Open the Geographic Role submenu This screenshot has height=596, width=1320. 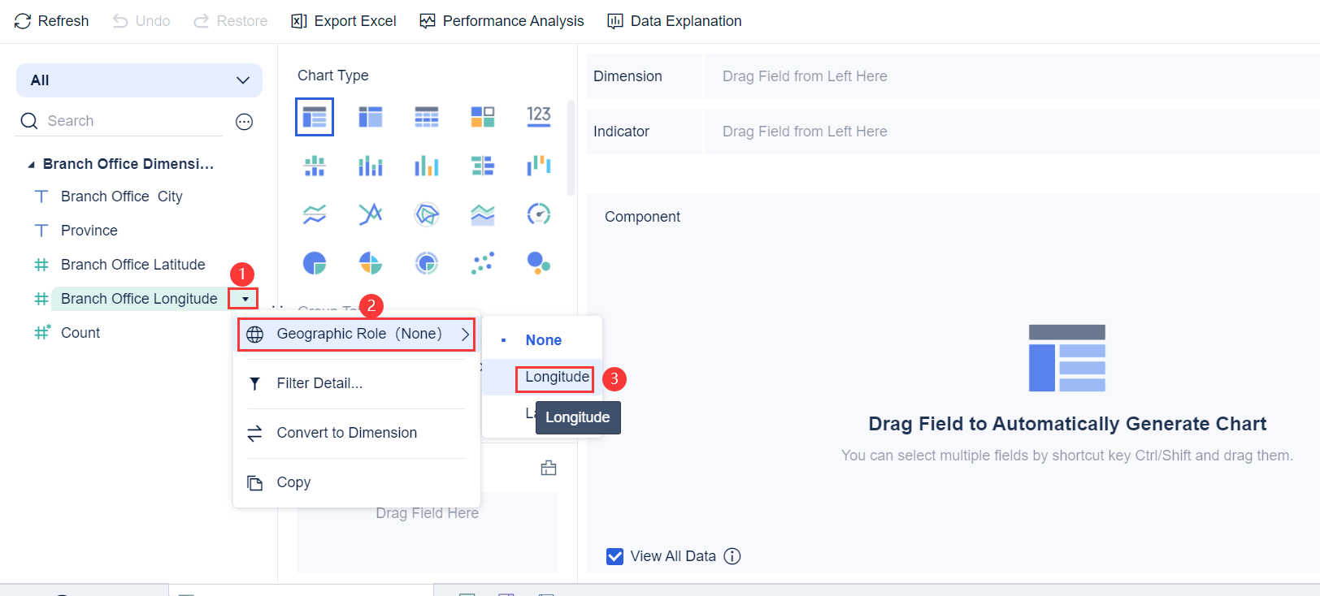coord(355,334)
